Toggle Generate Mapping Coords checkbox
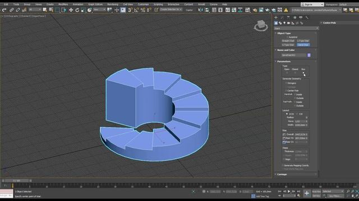This screenshot has width=359, height=201. [283, 165]
